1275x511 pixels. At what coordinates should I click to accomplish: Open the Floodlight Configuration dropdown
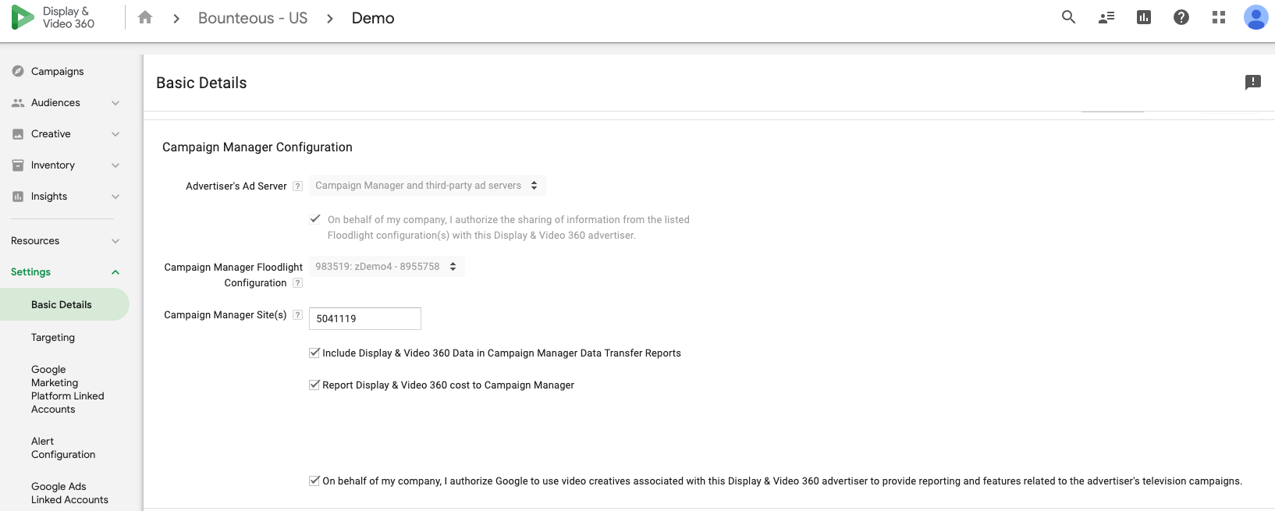(x=386, y=267)
